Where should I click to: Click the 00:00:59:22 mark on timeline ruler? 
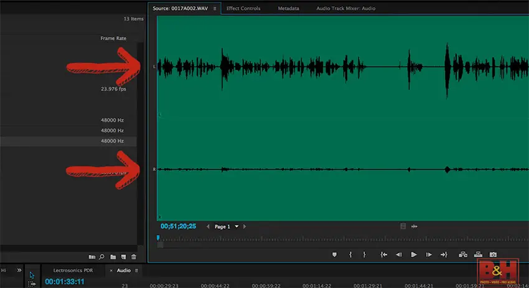pyautogui.click(x=266, y=286)
